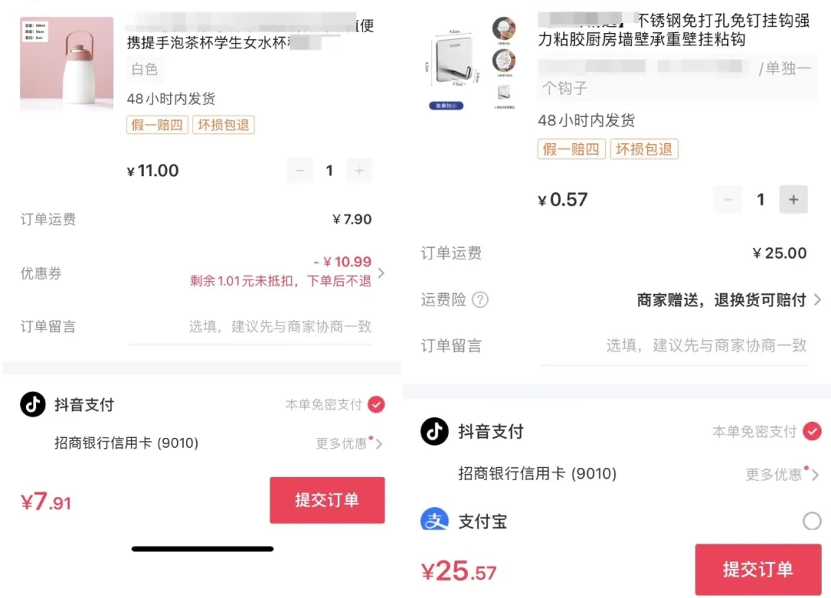831x598 pixels.
Task: Decrease hook quantity with minus button
Action: click(728, 200)
